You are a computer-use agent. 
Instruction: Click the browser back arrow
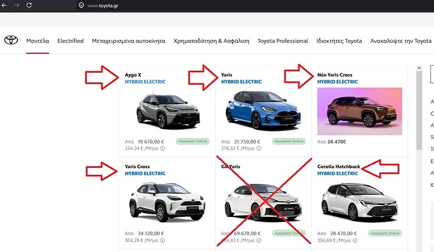tap(4, 5)
